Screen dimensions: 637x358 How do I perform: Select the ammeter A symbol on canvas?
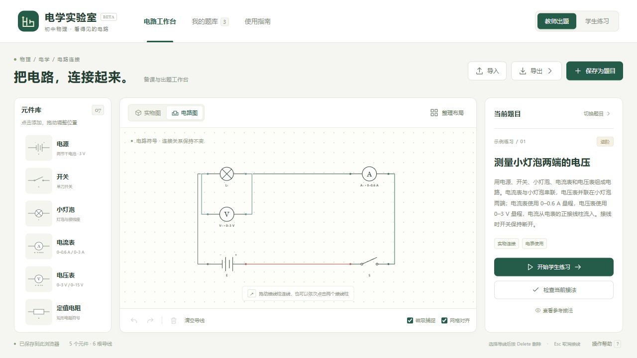point(369,174)
